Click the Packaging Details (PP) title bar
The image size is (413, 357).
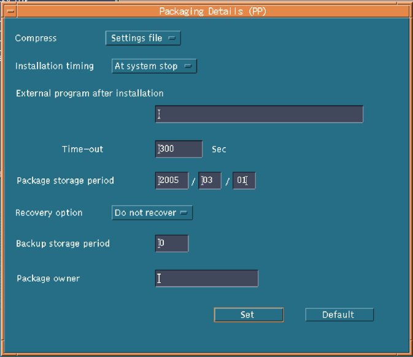(212, 10)
